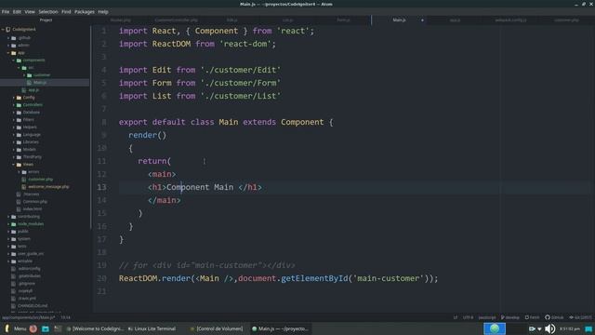This screenshot has width=595, height=335.
Task: Open the .editorconfig file
Action: click(29, 269)
